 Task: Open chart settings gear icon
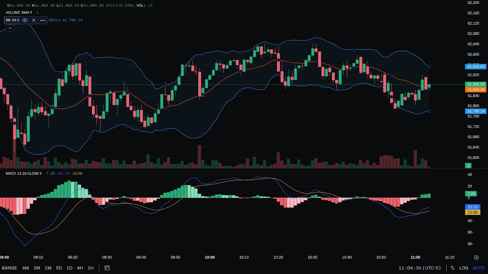[x=476, y=258]
